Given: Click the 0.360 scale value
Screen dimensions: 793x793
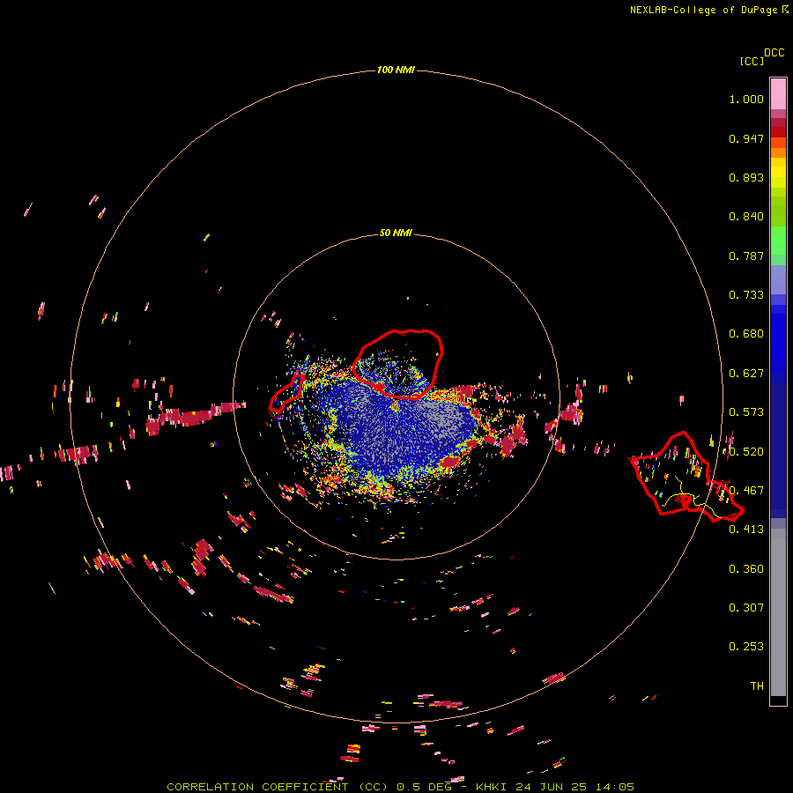Looking at the screenshot, I should (746, 569).
